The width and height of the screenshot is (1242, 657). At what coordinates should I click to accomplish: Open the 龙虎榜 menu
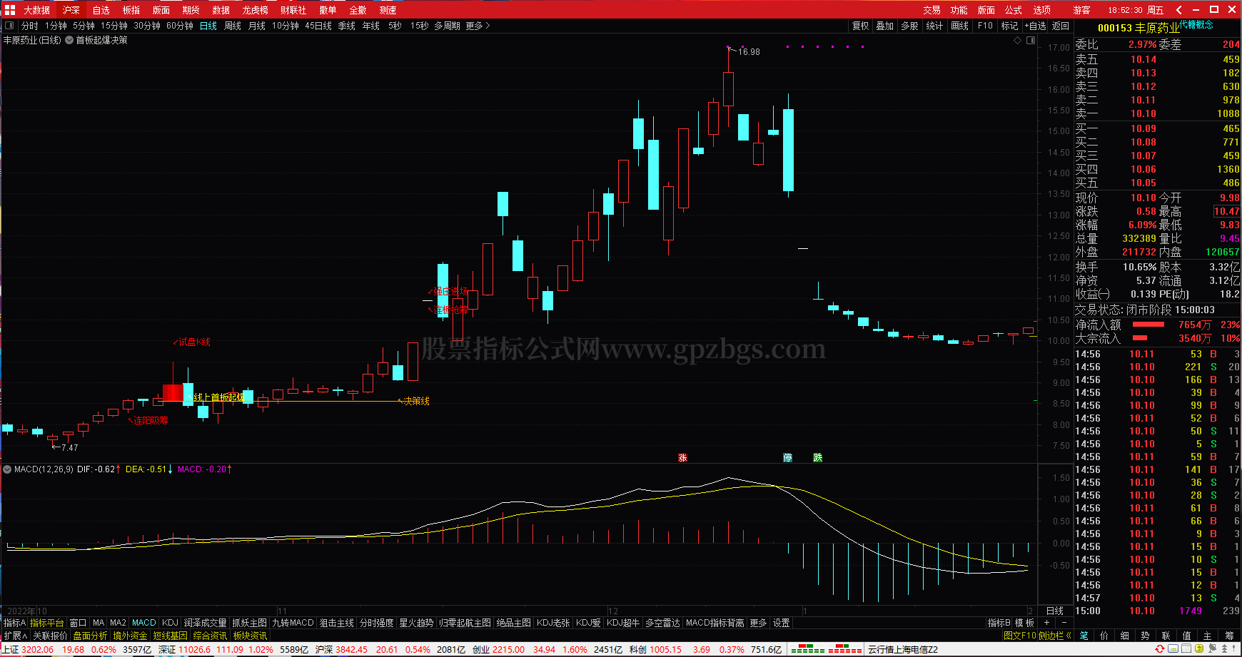click(255, 10)
